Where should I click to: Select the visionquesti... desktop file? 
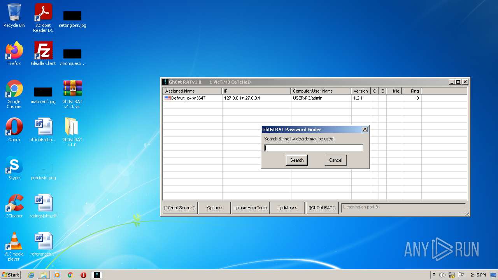point(72,56)
